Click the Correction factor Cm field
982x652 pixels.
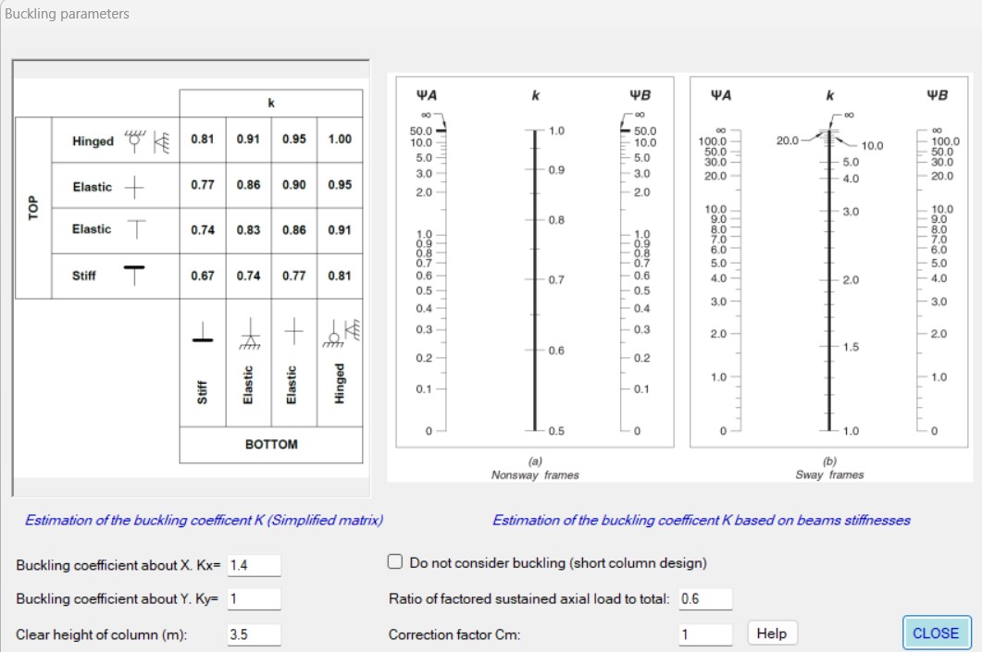[x=705, y=634]
